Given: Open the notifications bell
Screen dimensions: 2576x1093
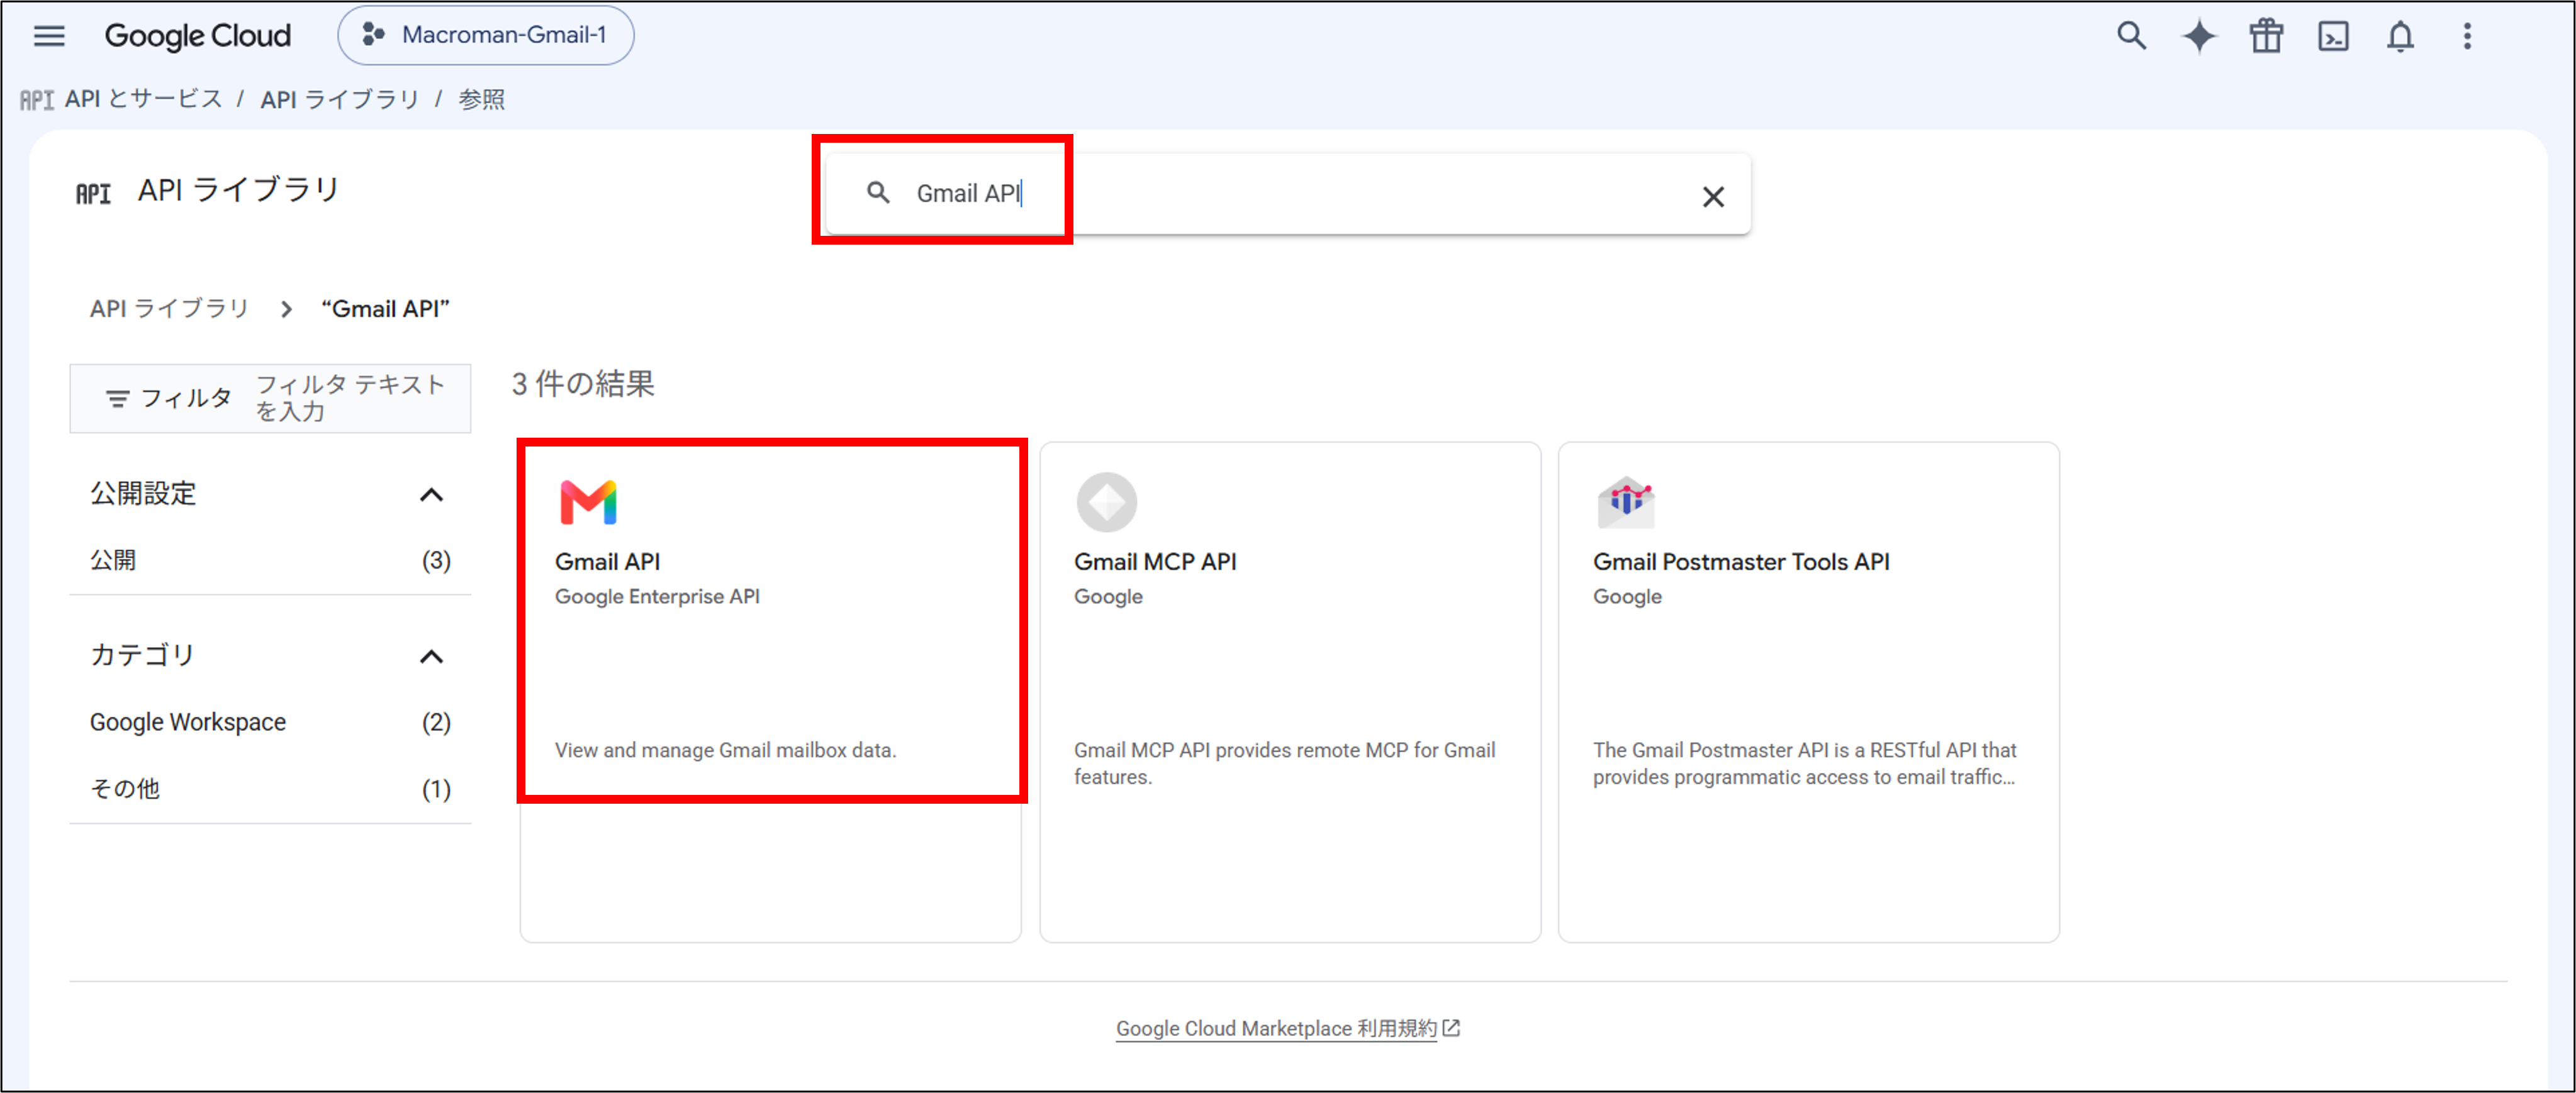Looking at the screenshot, I should pos(2400,36).
